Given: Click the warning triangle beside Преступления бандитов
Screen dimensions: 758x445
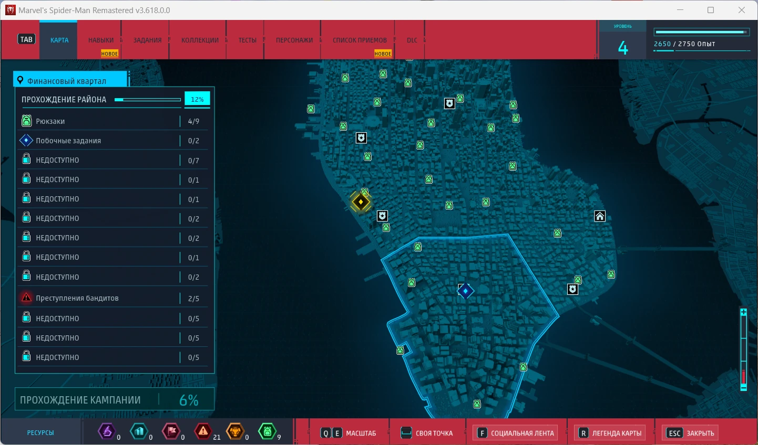Looking at the screenshot, I should coord(26,298).
